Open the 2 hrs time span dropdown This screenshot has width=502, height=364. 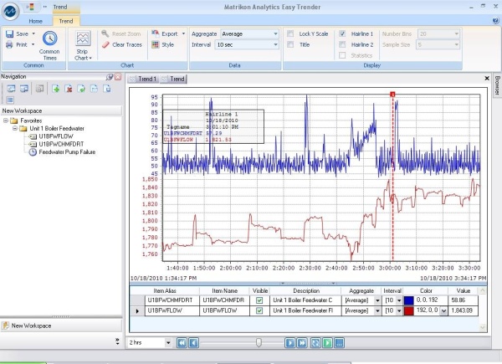(x=168, y=343)
